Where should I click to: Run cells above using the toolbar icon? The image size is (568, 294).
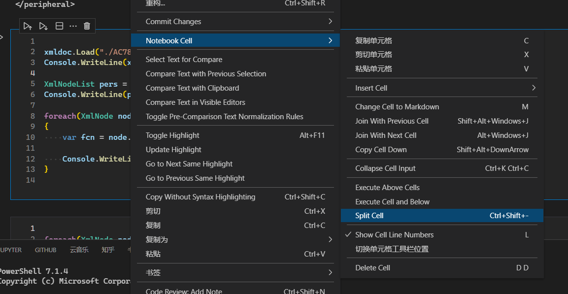pyautogui.click(x=28, y=26)
